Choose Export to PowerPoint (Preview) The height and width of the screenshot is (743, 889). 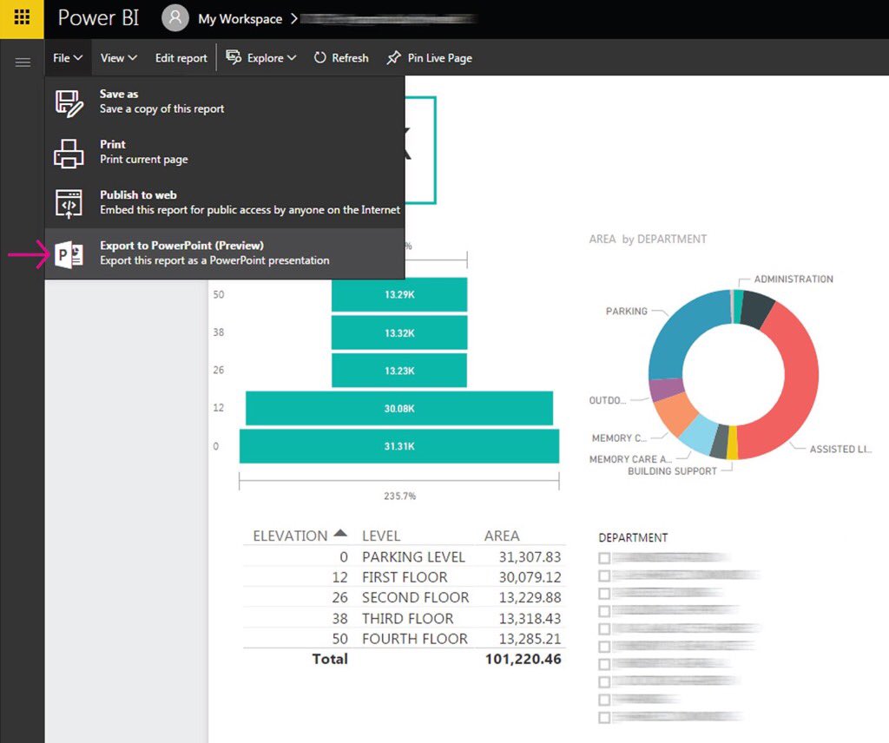[225, 253]
